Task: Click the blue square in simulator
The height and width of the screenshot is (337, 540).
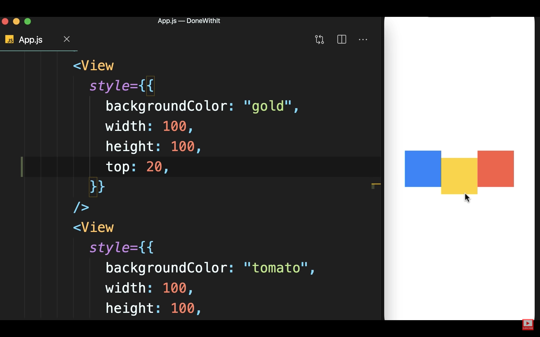Action: [x=423, y=168]
